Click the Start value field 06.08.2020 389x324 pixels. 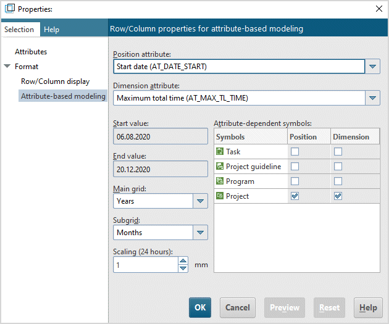161,136
